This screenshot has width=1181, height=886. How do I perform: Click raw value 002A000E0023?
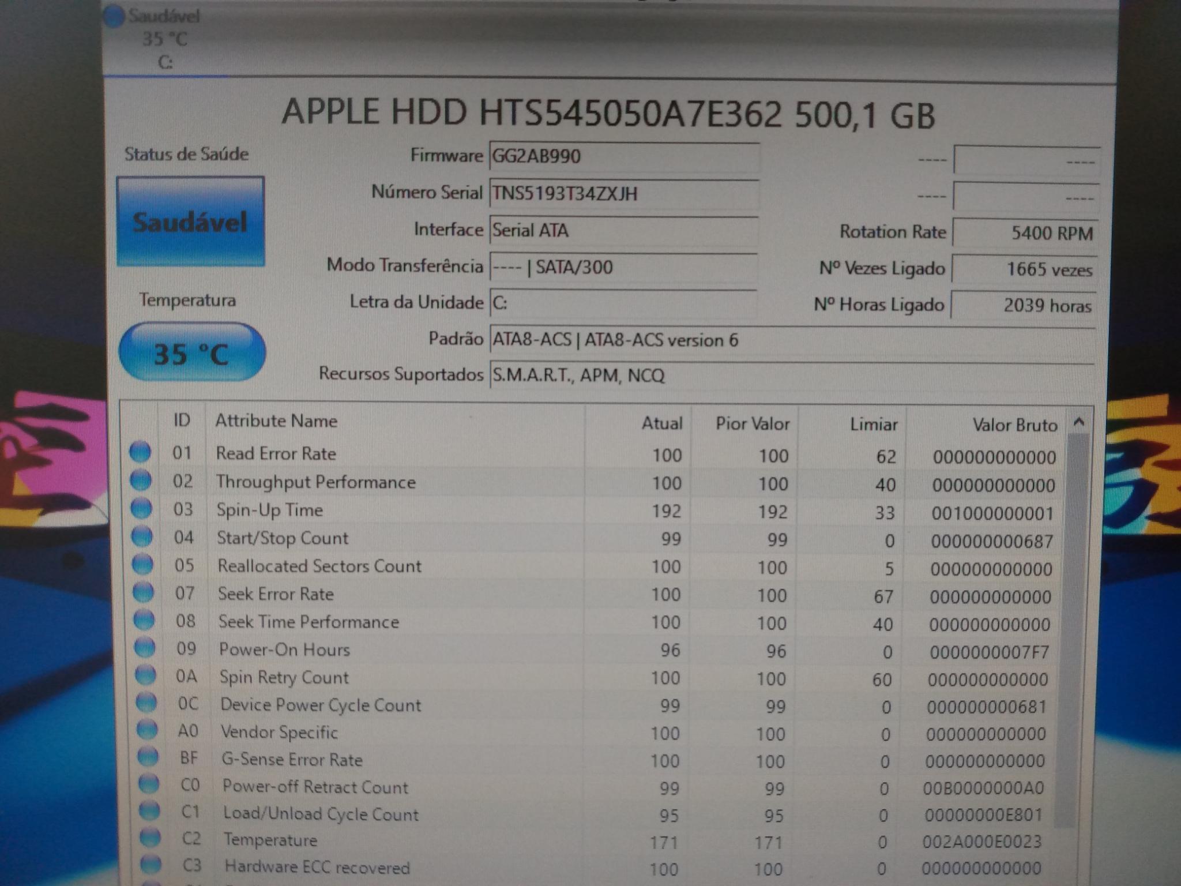pyautogui.click(x=982, y=842)
